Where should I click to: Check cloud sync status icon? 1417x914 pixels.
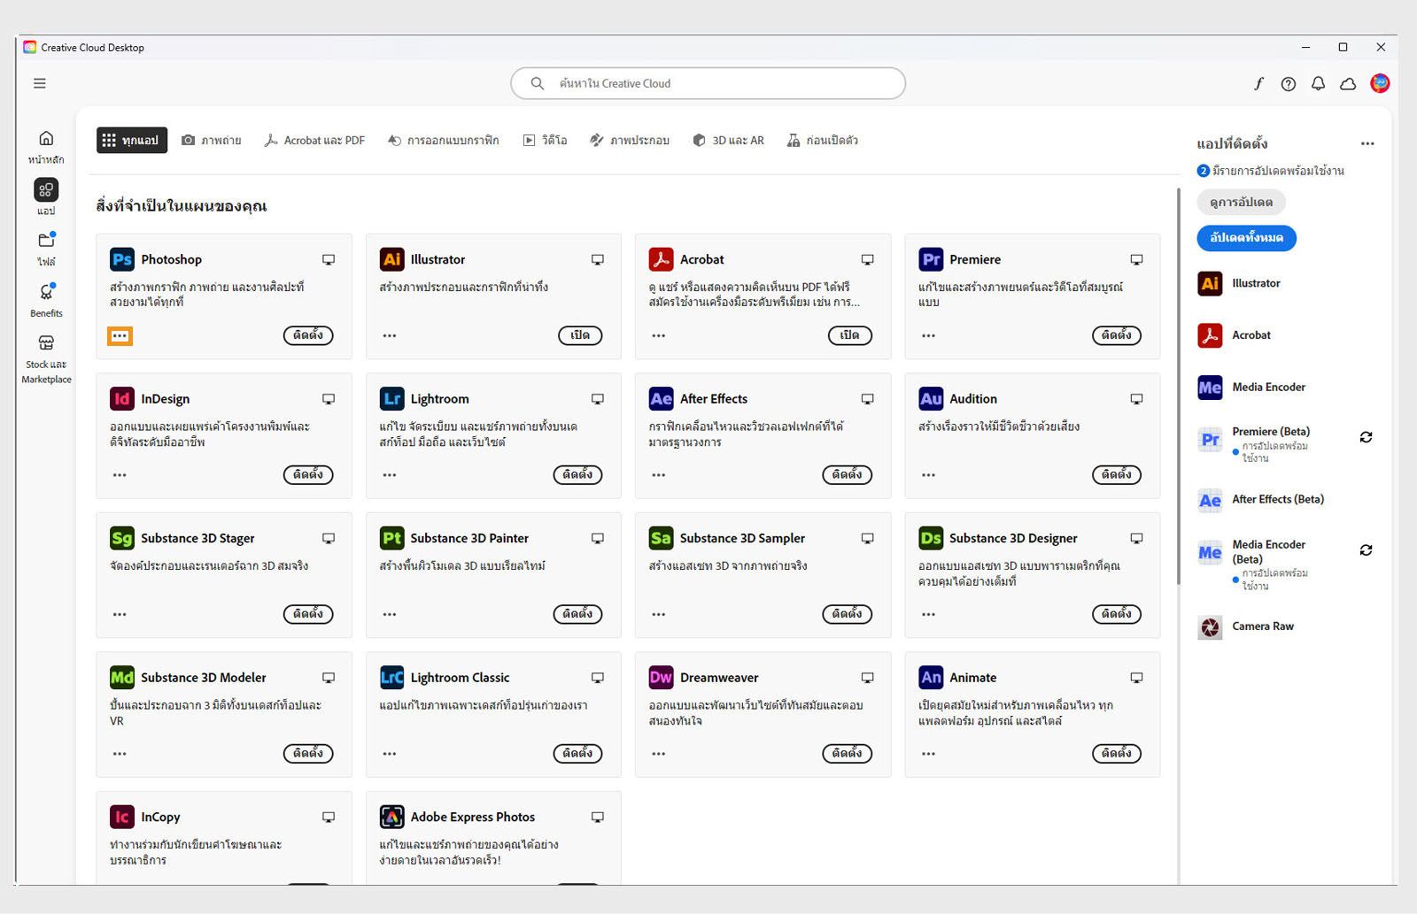click(x=1348, y=83)
